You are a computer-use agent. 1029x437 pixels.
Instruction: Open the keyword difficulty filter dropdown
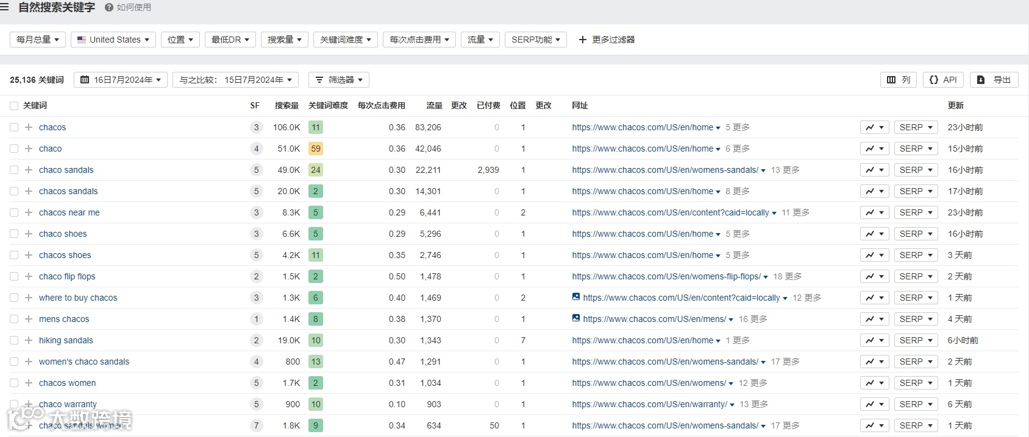click(346, 40)
